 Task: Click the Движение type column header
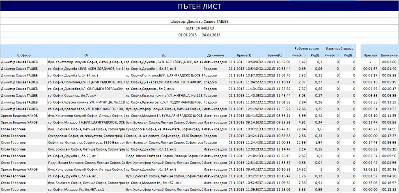[x=216, y=55]
